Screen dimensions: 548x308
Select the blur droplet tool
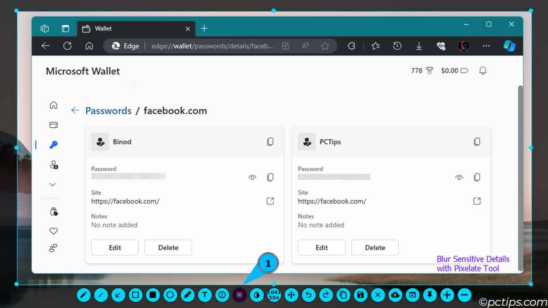tap(257, 295)
